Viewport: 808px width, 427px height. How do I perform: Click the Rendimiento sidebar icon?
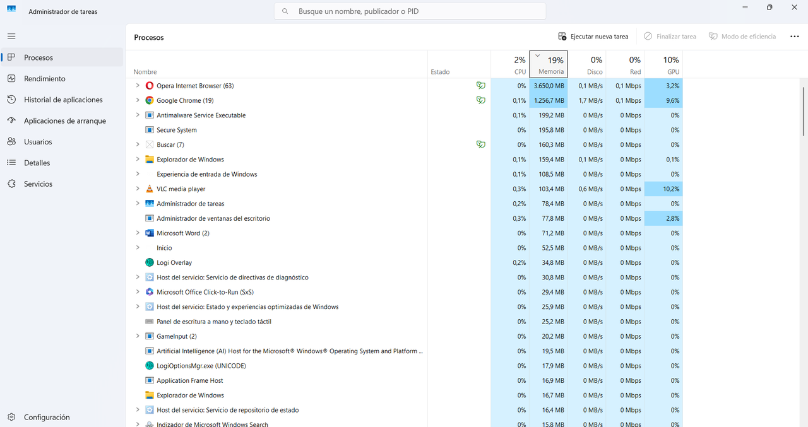11,78
